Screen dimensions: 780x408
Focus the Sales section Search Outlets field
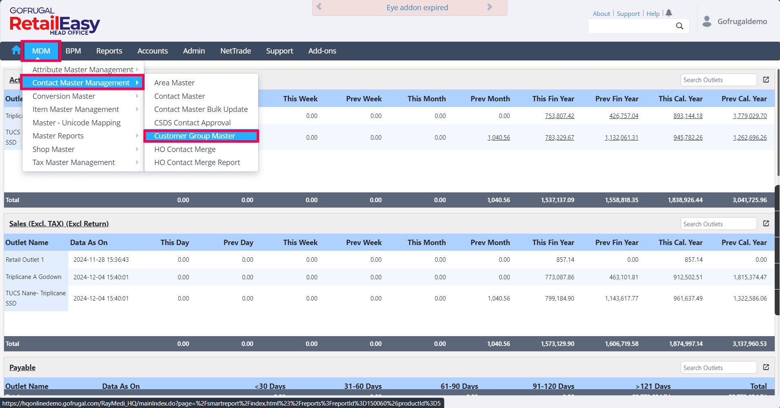[x=718, y=224]
